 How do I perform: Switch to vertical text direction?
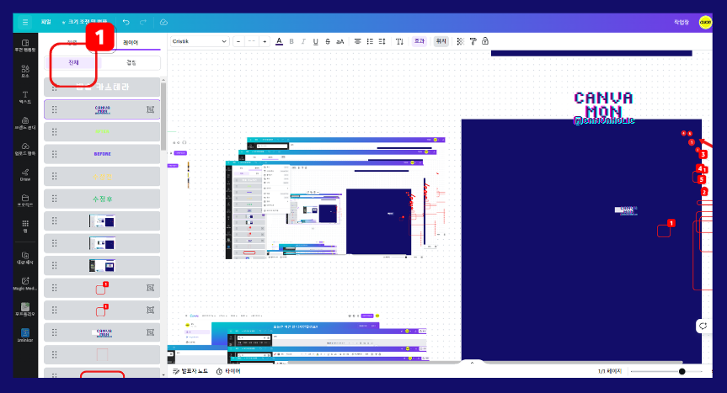coord(399,41)
